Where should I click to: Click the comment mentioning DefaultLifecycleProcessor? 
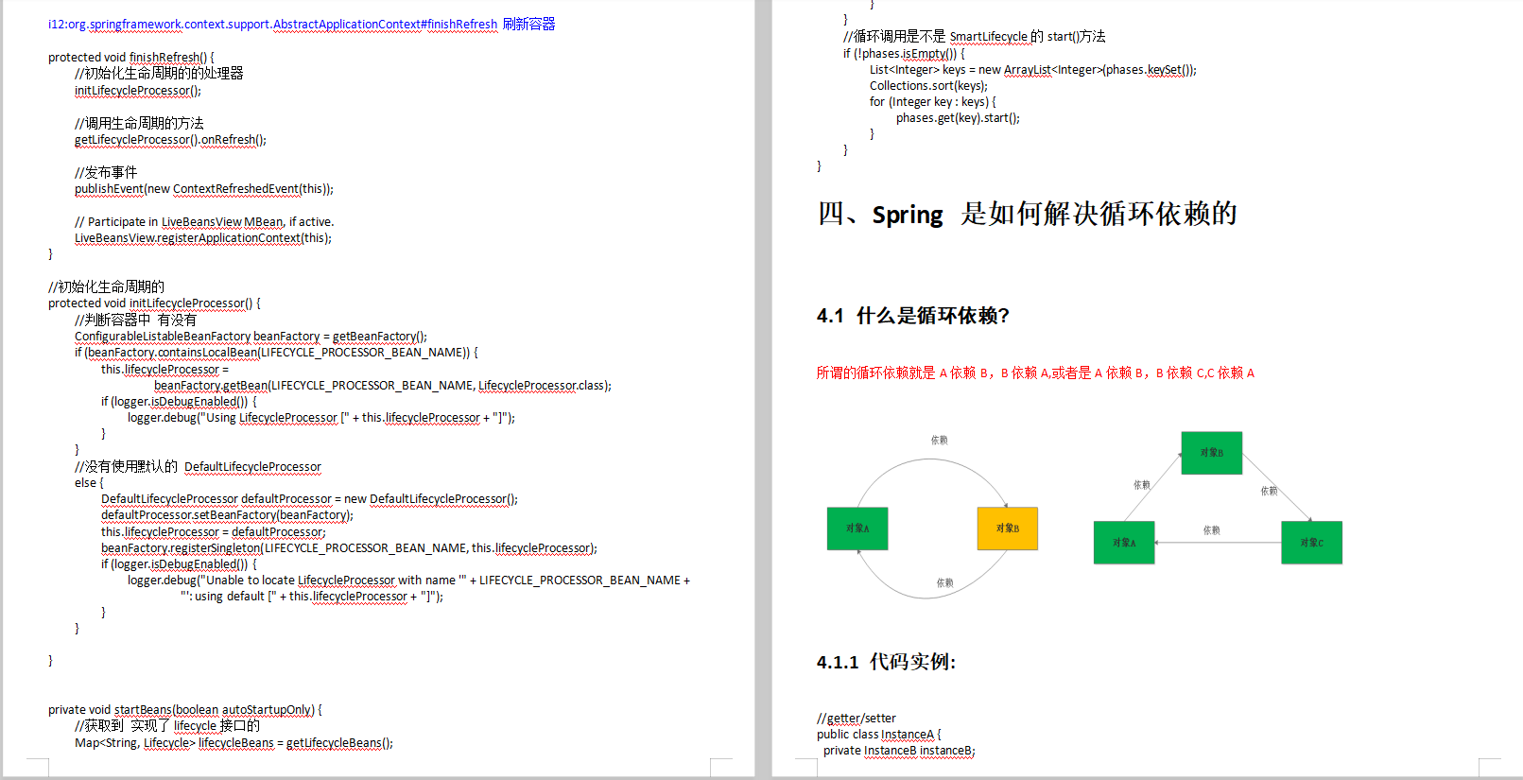198,467
